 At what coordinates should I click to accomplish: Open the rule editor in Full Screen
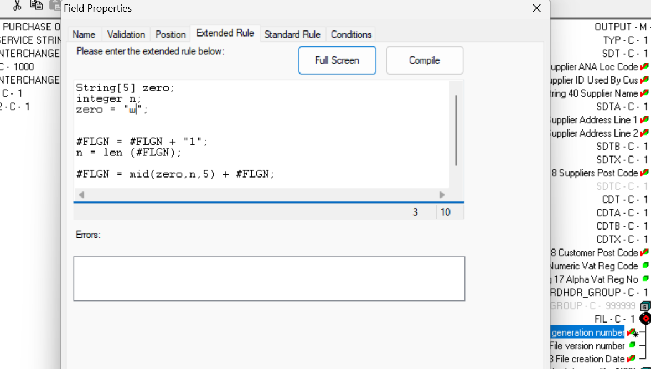(337, 60)
